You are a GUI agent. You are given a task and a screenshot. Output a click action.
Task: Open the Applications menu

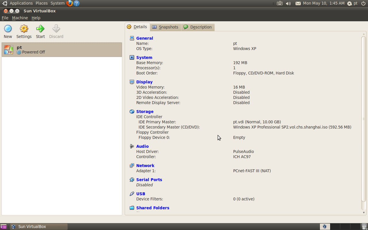(x=21, y=3)
